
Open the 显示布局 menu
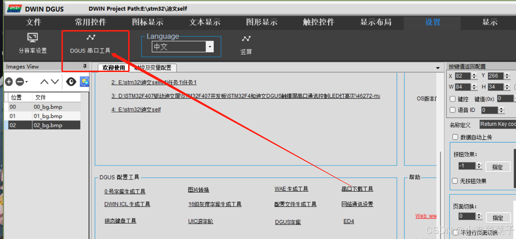click(x=376, y=22)
